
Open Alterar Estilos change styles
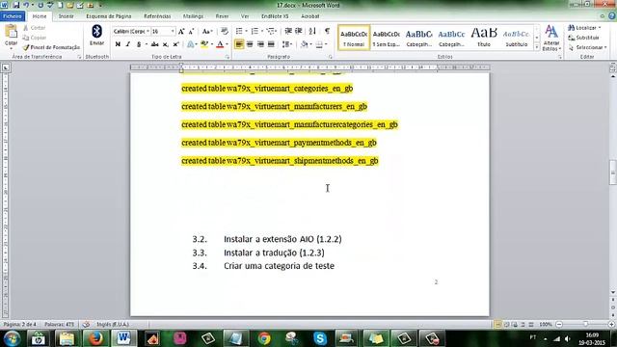(x=551, y=38)
